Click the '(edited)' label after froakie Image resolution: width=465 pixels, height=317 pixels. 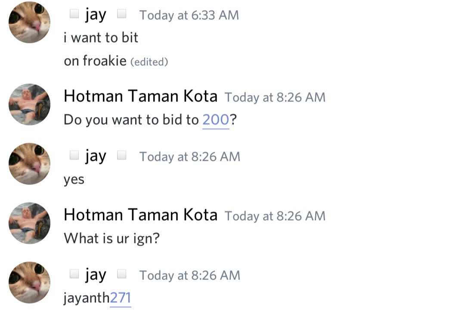pyautogui.click(x=149, y=62)
